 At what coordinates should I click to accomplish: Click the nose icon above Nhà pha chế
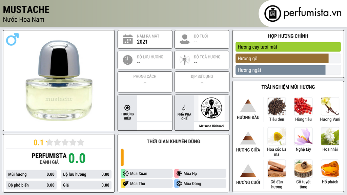[184, 108]
